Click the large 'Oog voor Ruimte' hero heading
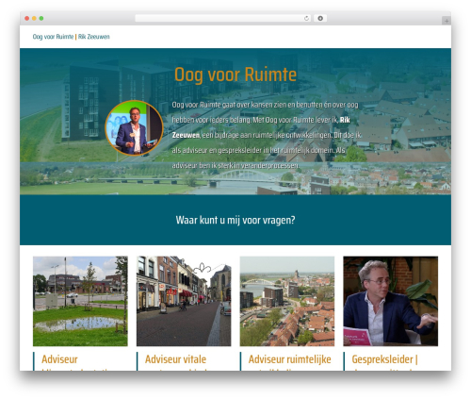This screenshot has height=399, width=471. (235, 75)
